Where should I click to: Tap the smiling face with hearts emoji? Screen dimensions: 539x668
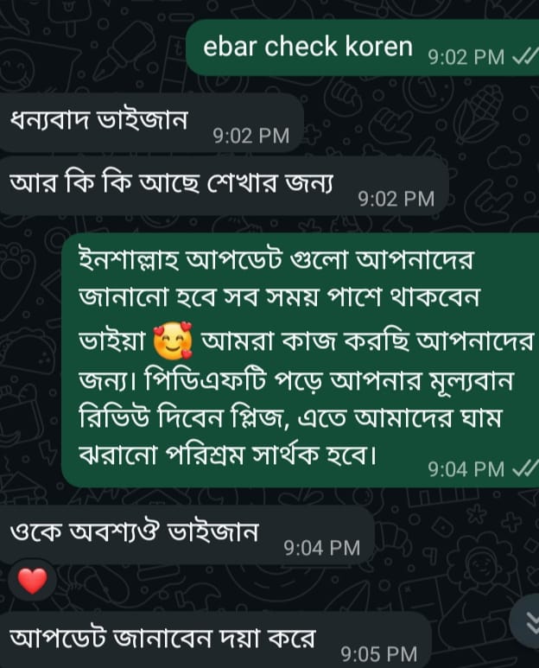click(x=173, y=341)
